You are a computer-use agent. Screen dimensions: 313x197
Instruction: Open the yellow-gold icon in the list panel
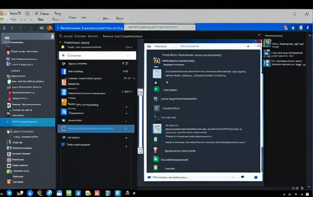coord(64,102)
